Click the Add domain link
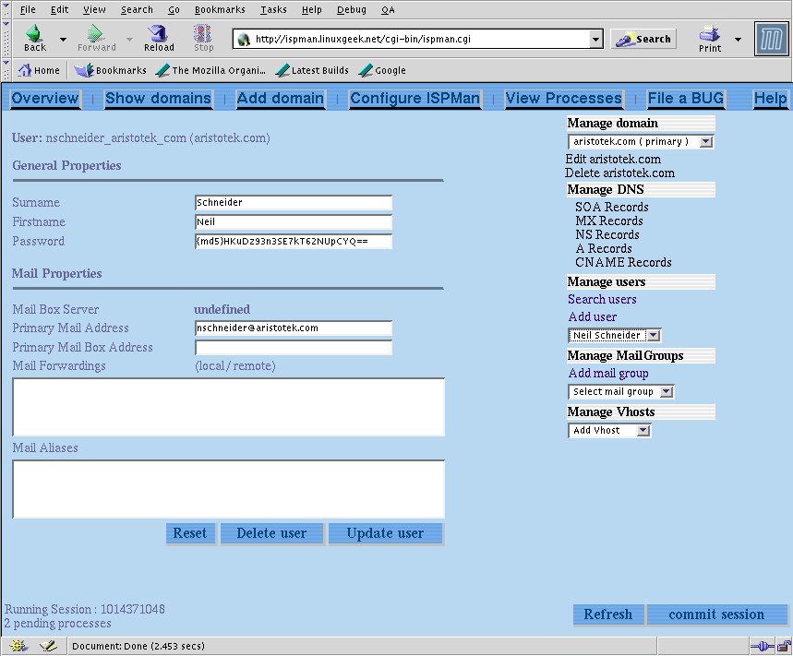 point(280,98)
